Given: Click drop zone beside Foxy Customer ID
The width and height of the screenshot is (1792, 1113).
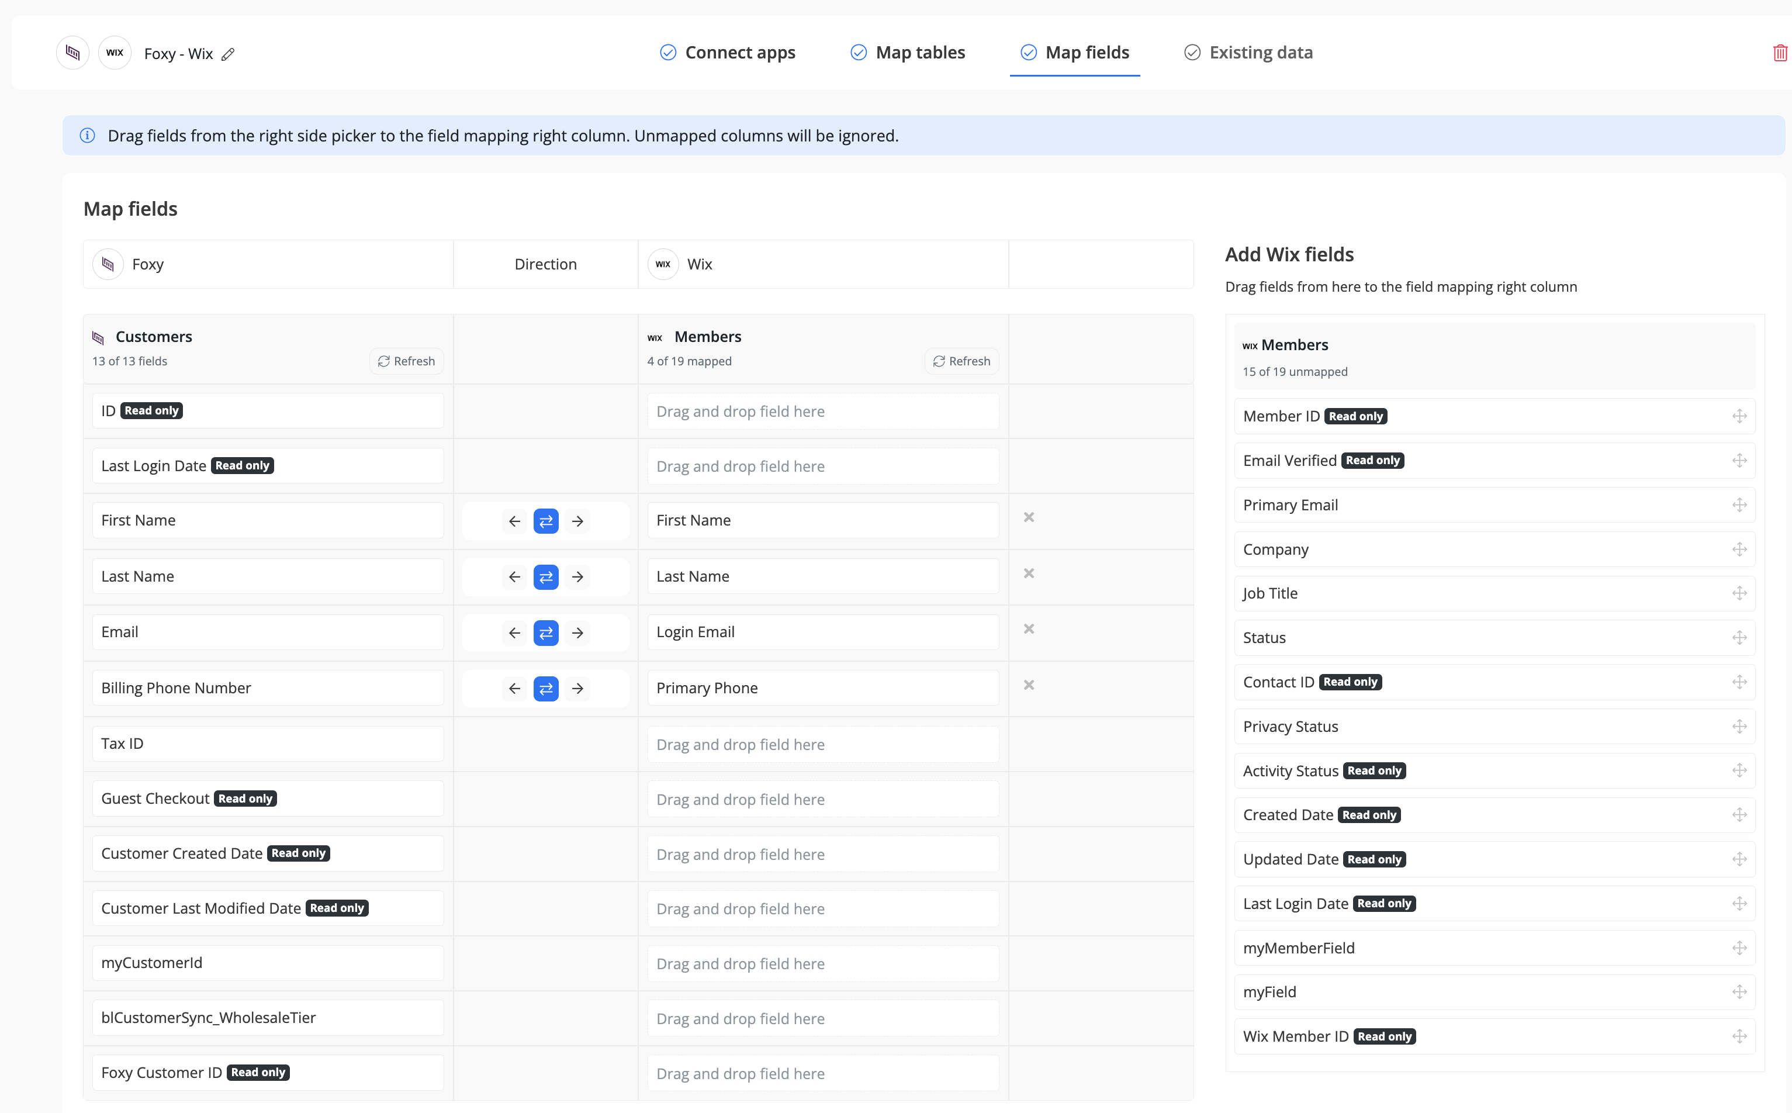Looking at the screenshot, I should [x=823, y=1074].
